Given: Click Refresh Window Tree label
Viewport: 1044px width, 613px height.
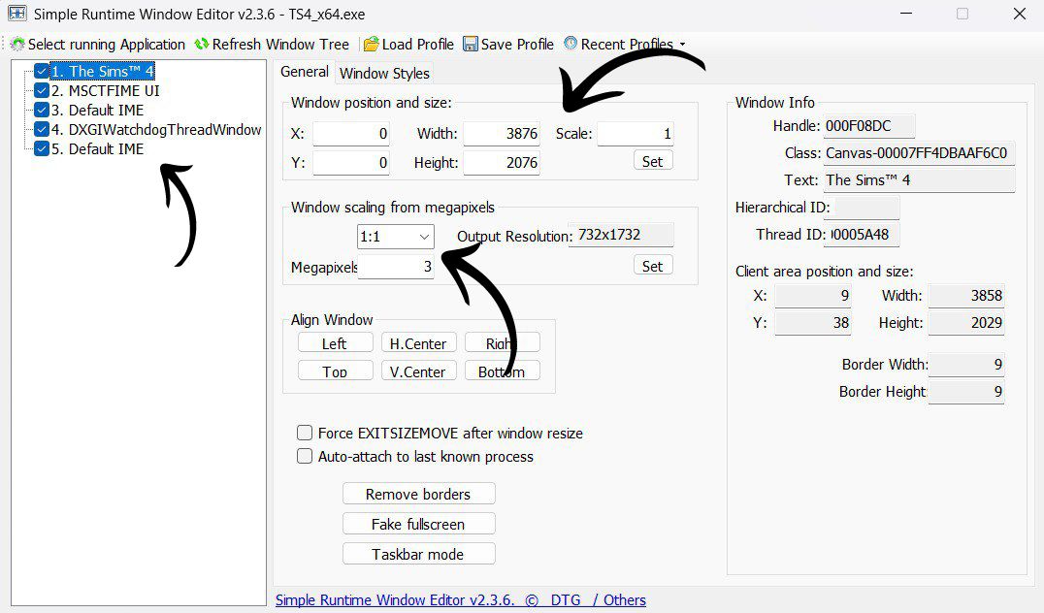Looking at the screenshot, I should [280, 45].
